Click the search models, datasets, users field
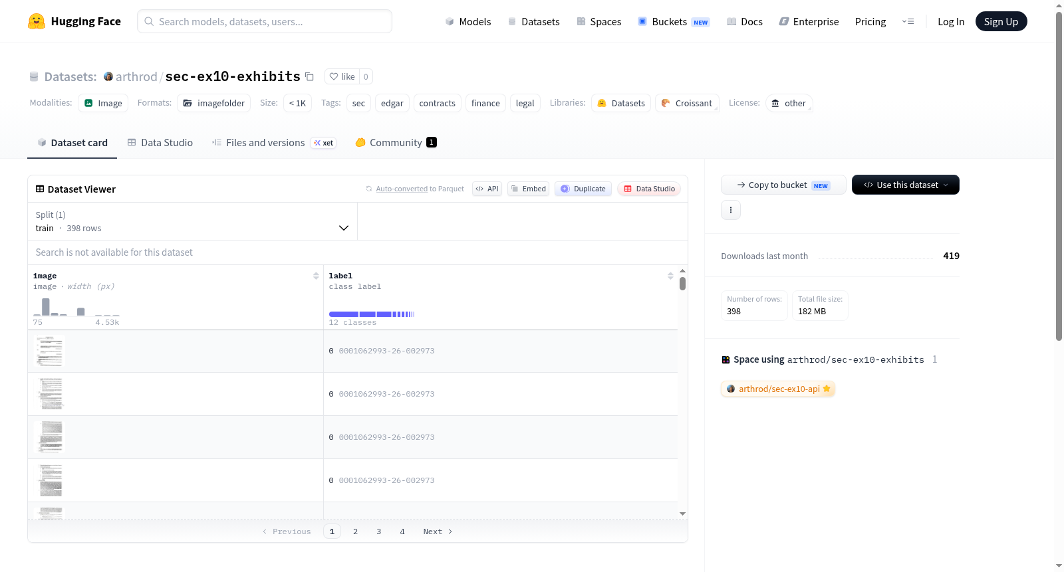Viewport: 1064px width, 572px height. pos(265,21)
